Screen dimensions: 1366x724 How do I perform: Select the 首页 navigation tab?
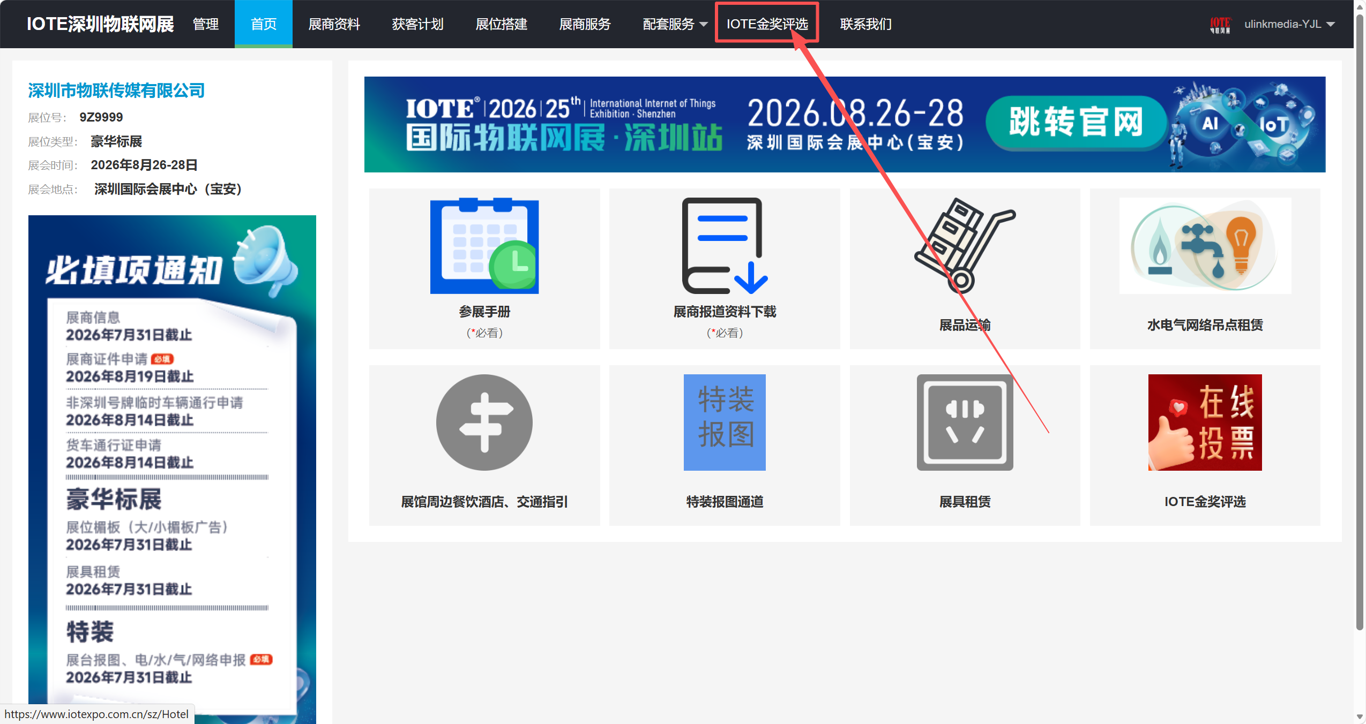coord(263,25)
